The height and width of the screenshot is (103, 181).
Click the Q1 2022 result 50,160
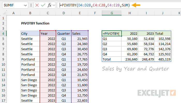(130, 39)
